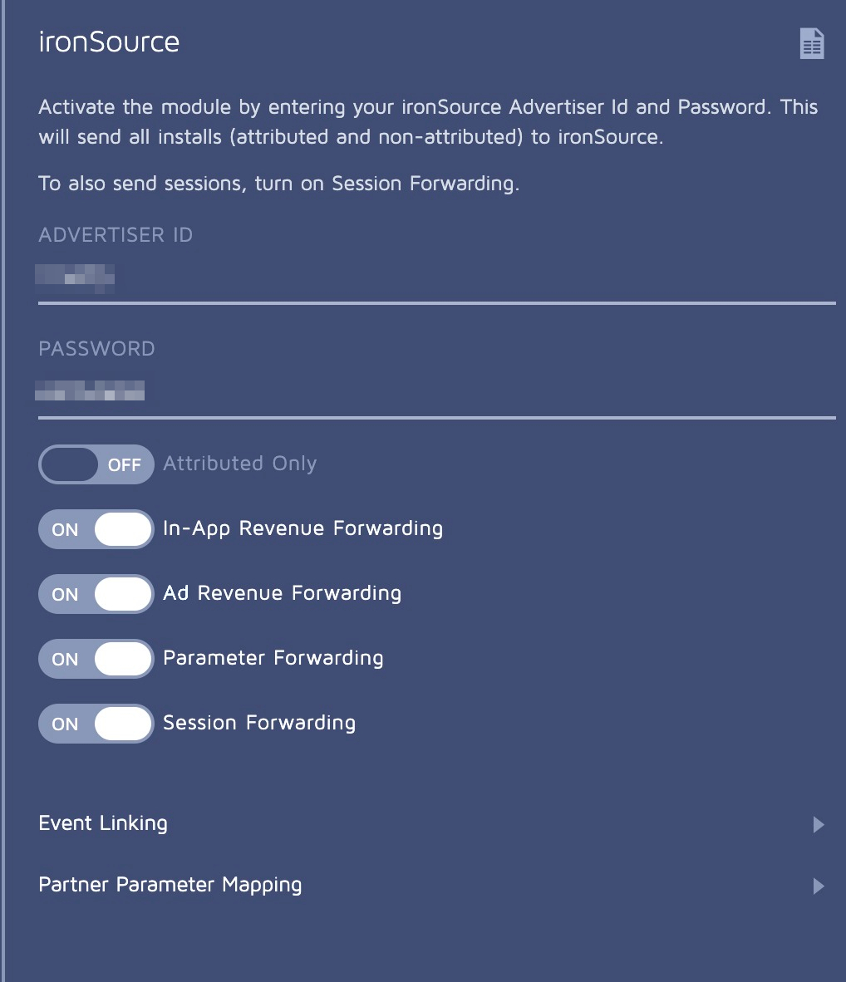Image resolution: width=846 pixels, height=982 pixels.
Task: Open the ironSource documentation icon
Action: (x=810, y=42)
